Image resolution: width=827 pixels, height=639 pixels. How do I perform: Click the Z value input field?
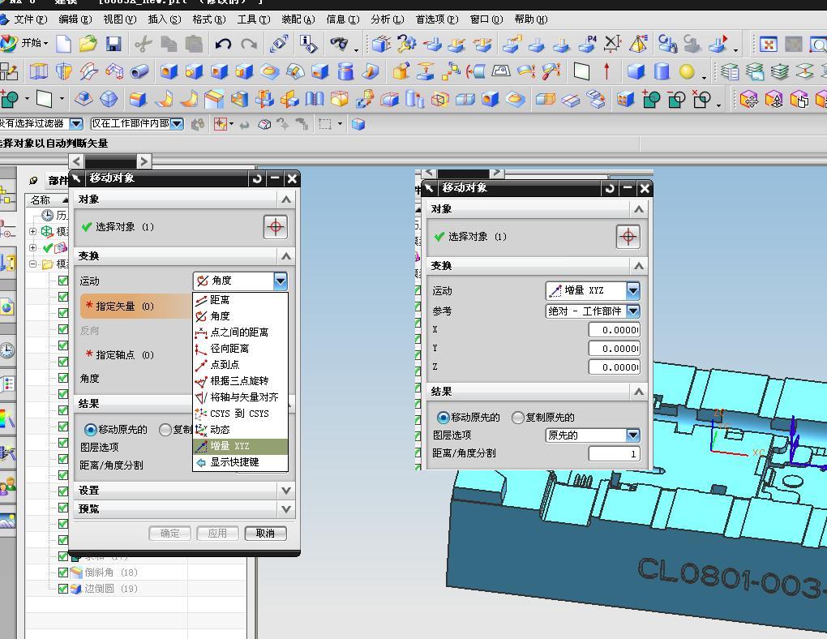coord(615,367)
